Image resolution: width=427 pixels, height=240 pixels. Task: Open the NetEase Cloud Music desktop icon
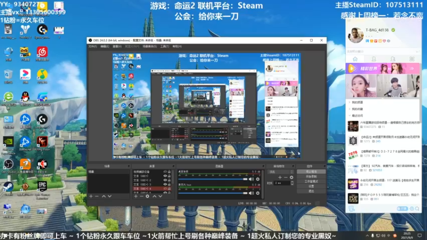click(42, 54)
